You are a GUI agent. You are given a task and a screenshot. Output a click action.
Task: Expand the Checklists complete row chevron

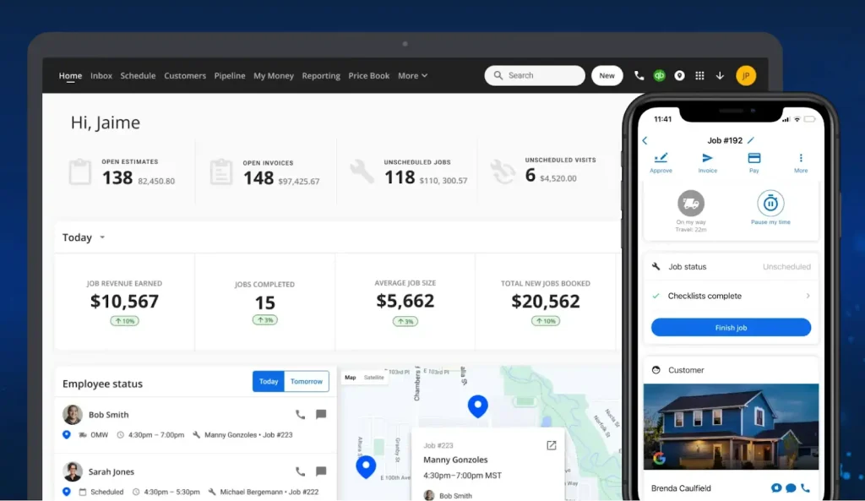pos(808,296)
